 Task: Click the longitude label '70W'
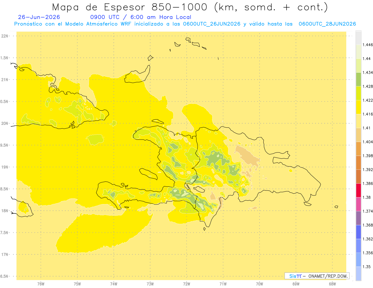[259, 284]
